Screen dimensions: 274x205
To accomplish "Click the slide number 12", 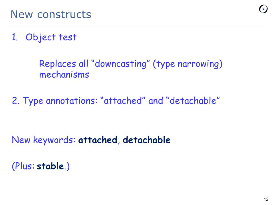I will pos(266,199).
